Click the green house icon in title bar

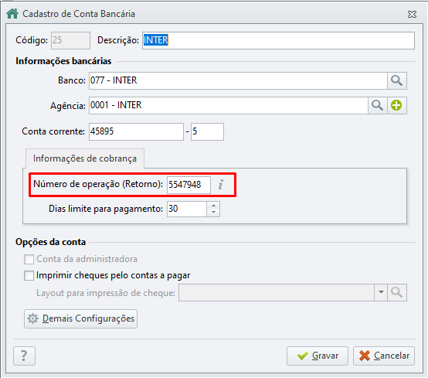click(x=12, y=13)
